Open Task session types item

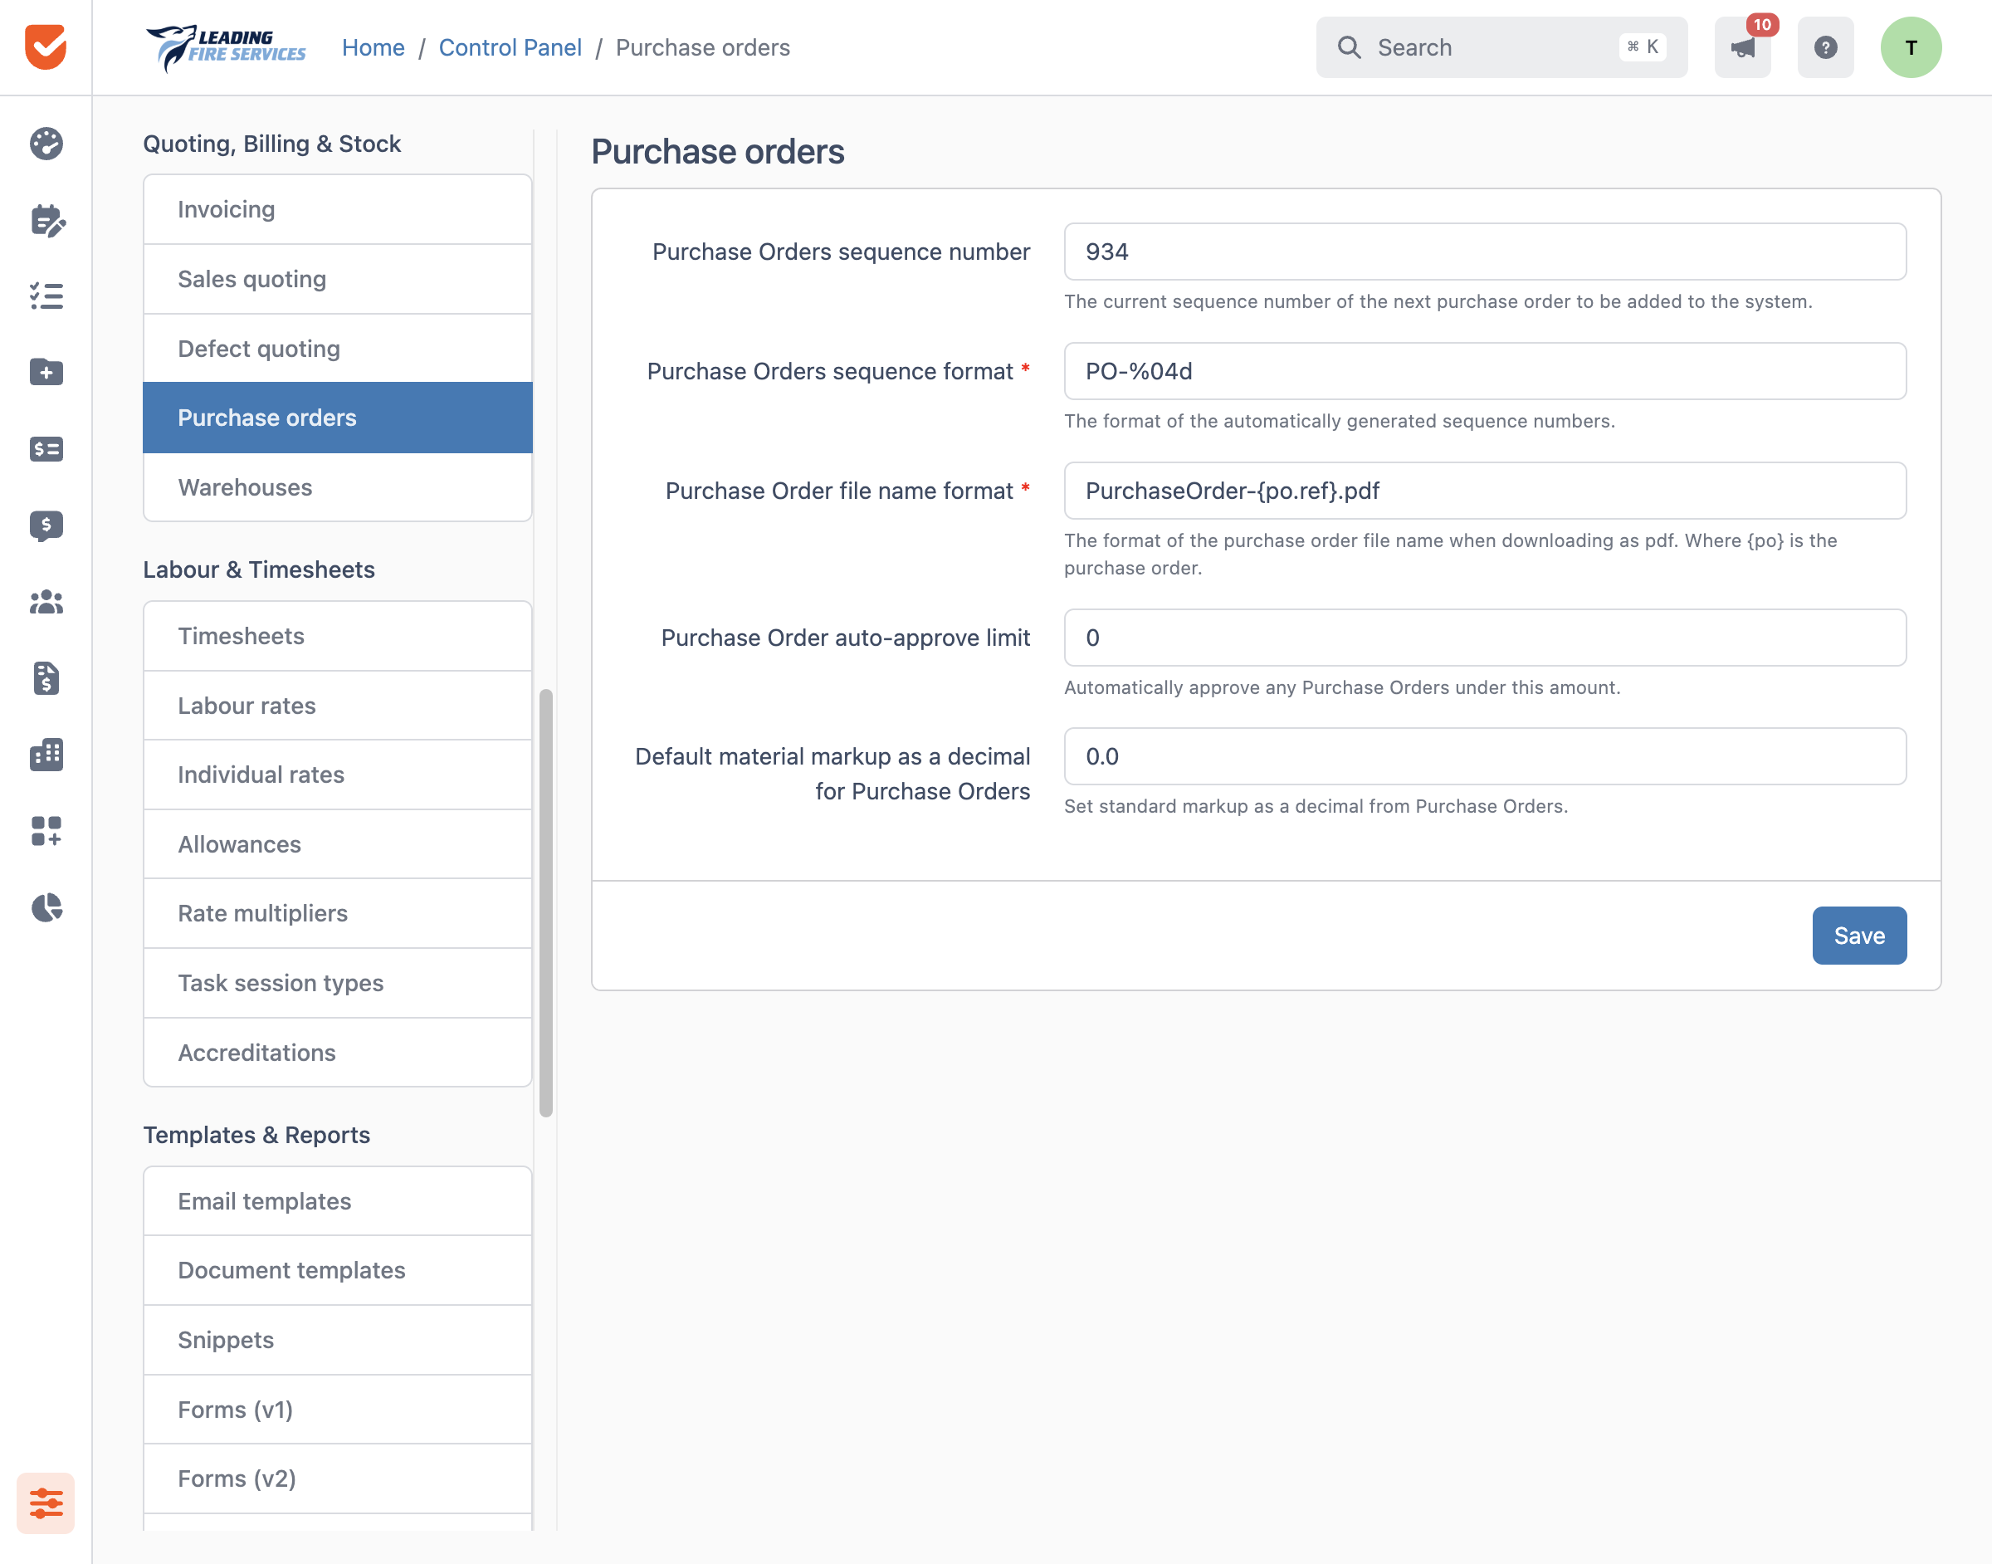point(338,983)
